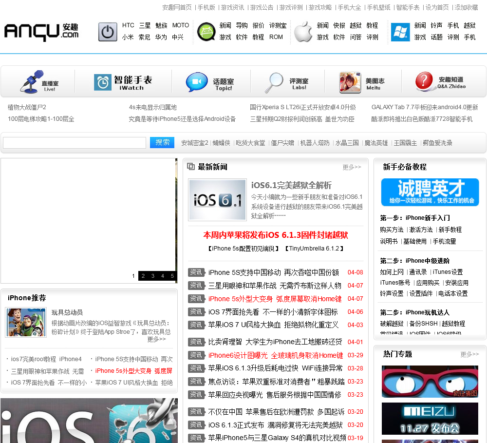The height and width of the screenshot is (443, 487).
Task: Open 【iPhone 5s配置初见端倪】 link
Action: tap(243, 249)
